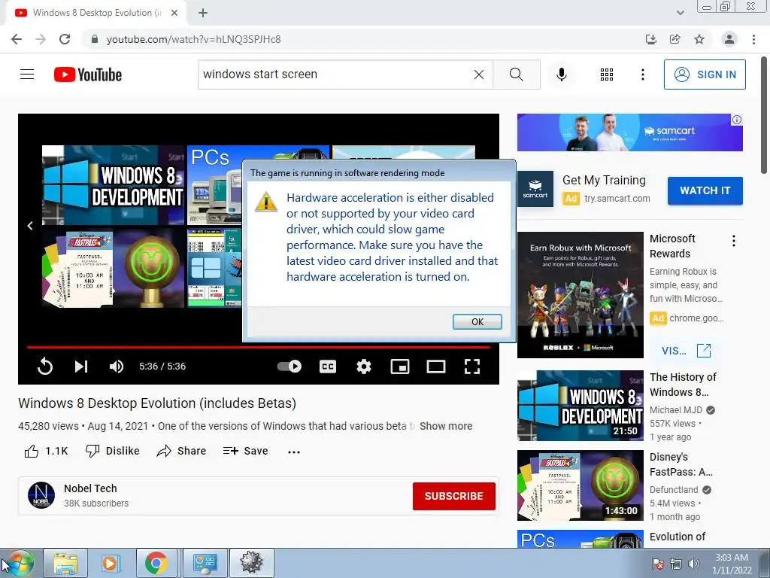Screen dimensions: 770x578
Task: Open Windows Media Player from taskbar
Action: [x=110, y=563]
